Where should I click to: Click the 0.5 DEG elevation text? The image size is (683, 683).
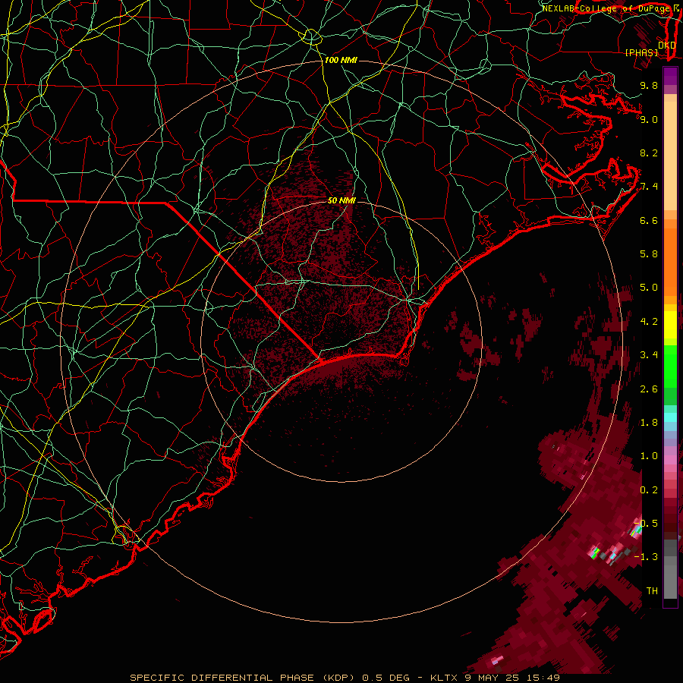[386, 678]
